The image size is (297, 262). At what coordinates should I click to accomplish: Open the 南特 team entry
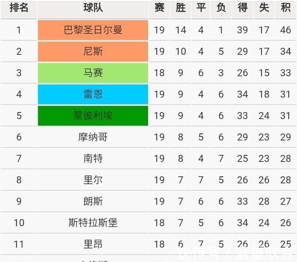coord(93,158)
